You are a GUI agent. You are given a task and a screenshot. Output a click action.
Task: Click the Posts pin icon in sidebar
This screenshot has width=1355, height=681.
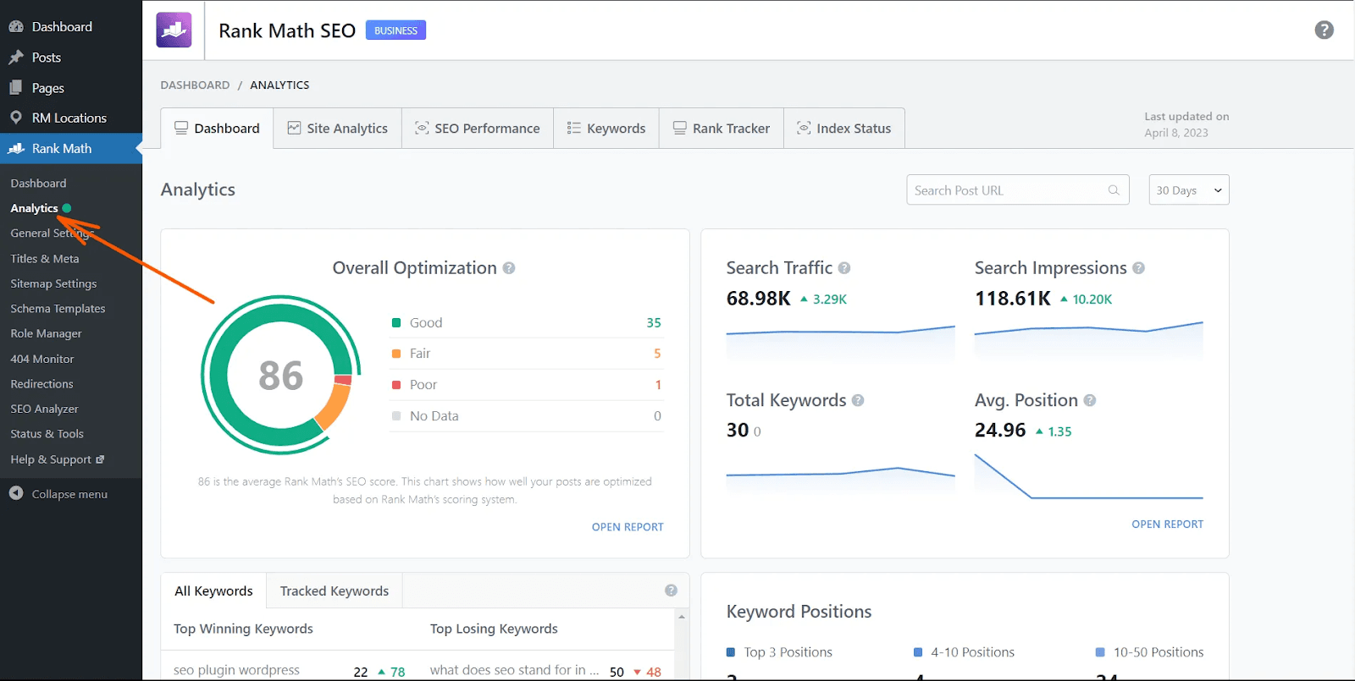tap(16, 58)
